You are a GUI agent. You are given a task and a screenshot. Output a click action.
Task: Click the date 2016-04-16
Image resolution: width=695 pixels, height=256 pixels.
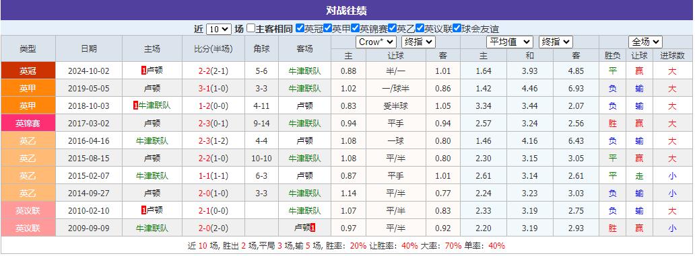coord(89,141)
